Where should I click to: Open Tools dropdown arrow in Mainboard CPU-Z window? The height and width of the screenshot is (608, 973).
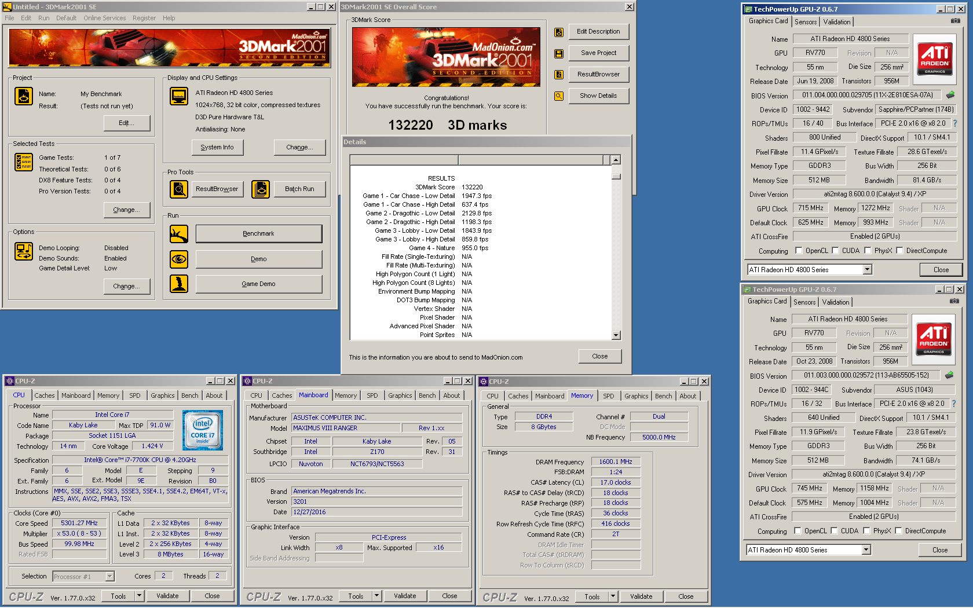(x=376, y=596)
